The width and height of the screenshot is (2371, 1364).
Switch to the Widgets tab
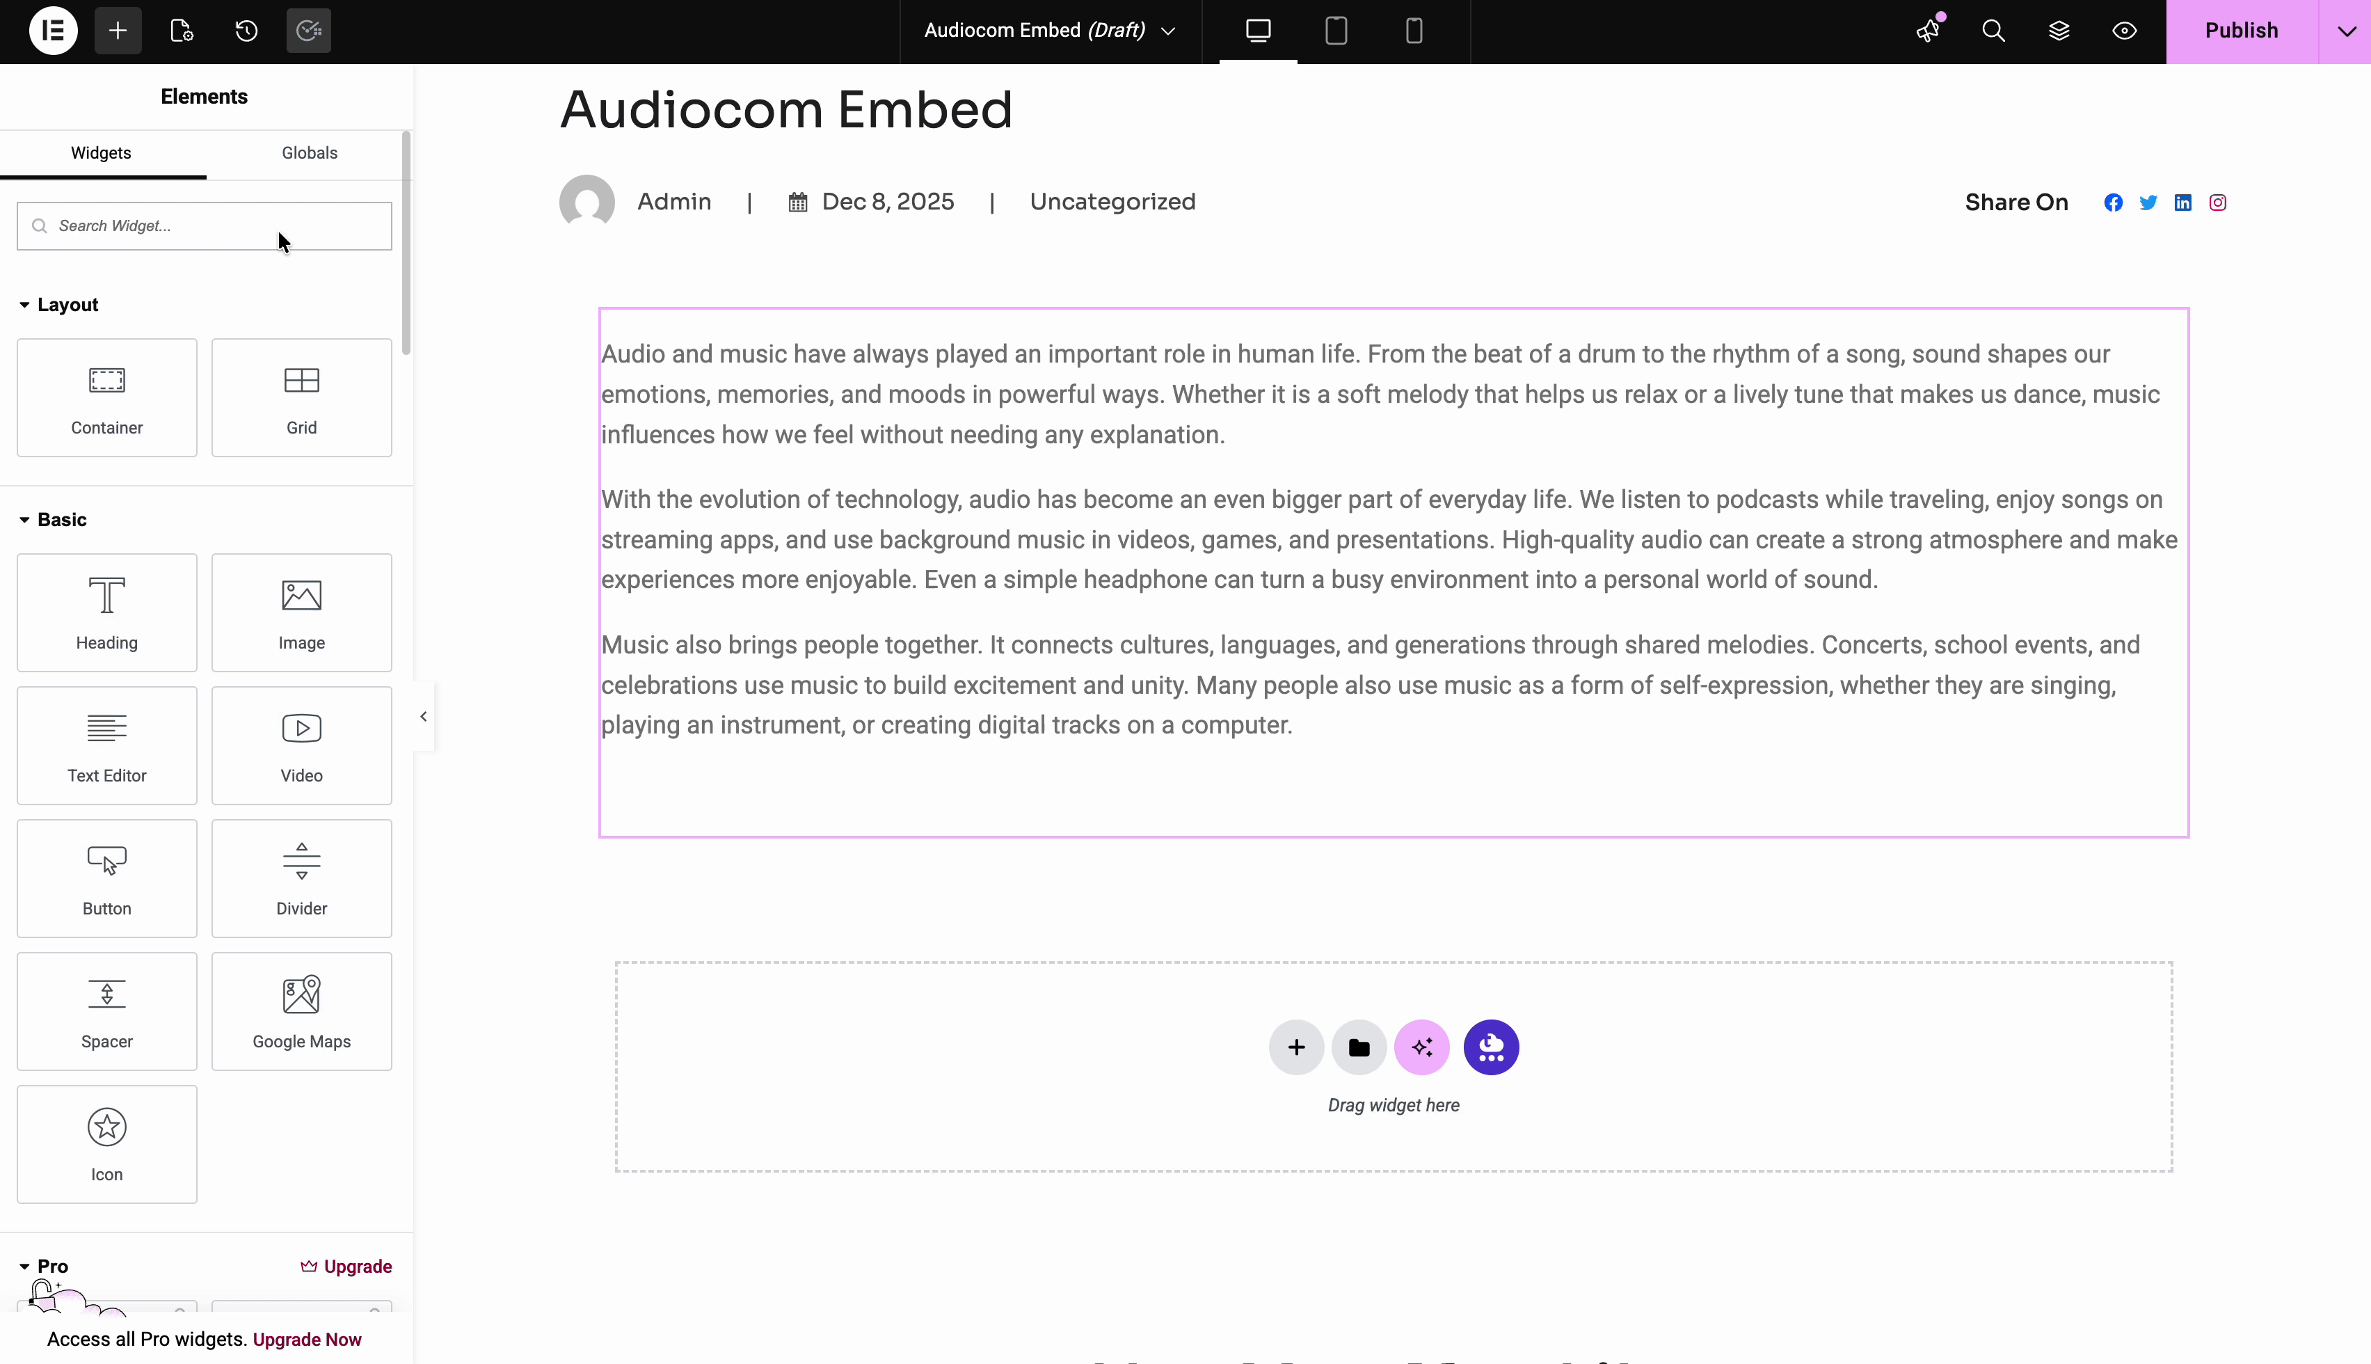point(100,152)
